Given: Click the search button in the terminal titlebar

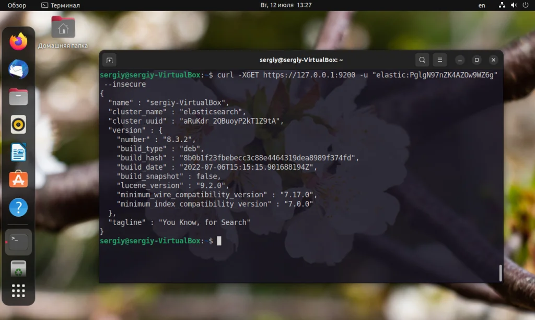Looking at the screenshot, I should 422,60.
